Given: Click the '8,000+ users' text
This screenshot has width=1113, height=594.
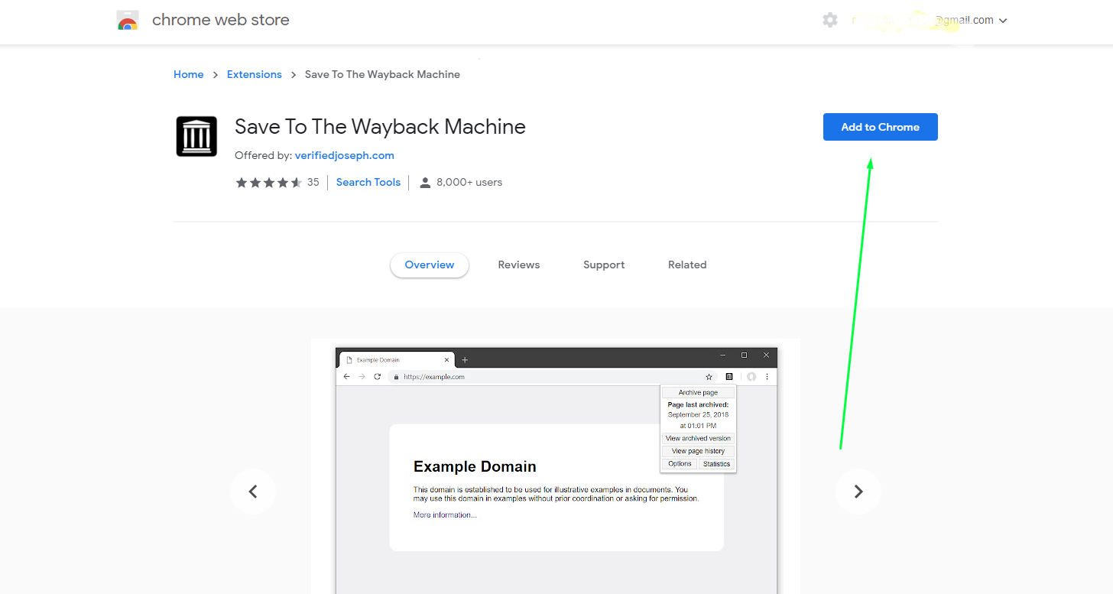Looking at the screenshot, I should pos(469,182).
